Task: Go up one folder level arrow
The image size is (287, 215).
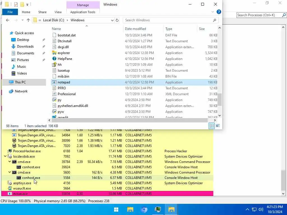Action: [28, 20]
